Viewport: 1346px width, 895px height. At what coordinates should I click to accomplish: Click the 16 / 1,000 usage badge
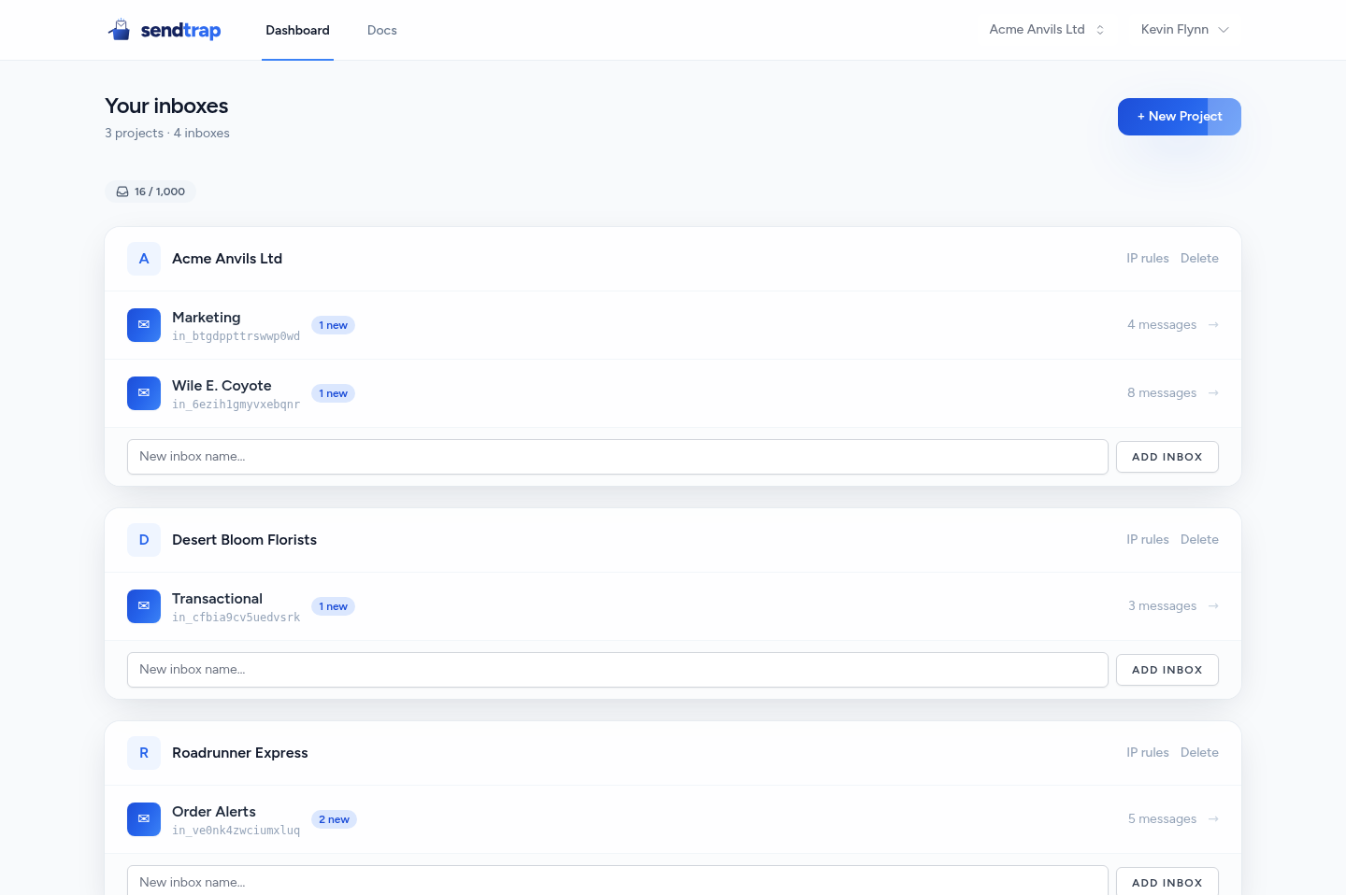click(150, 192)
